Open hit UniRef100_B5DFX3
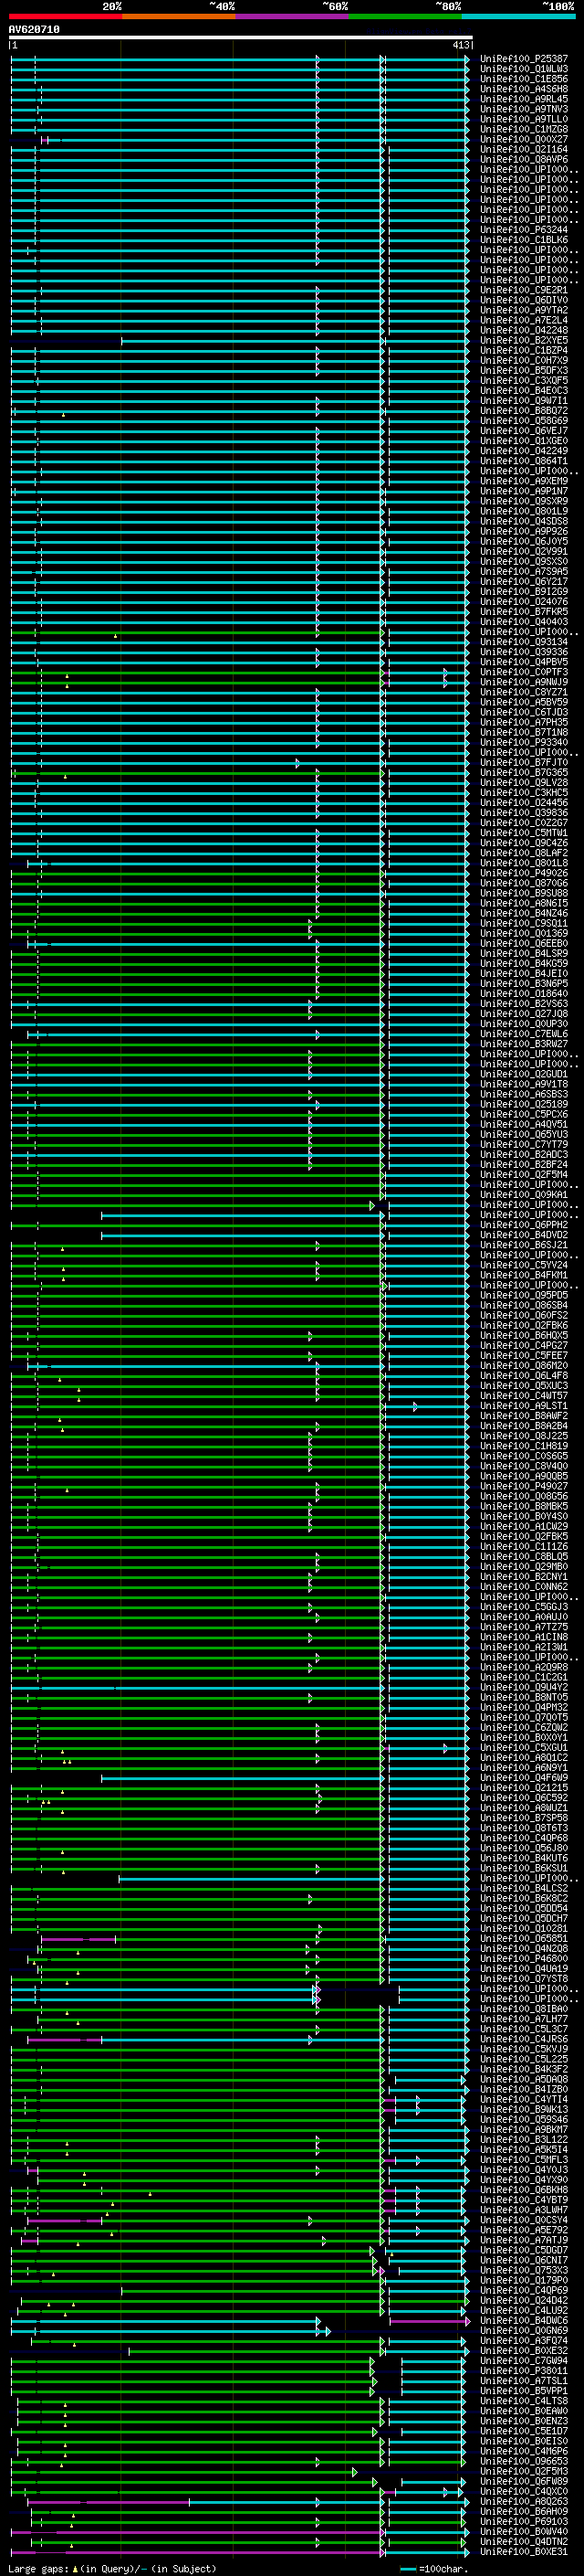This screenshot has height=2576, width=584. point(524,370)
